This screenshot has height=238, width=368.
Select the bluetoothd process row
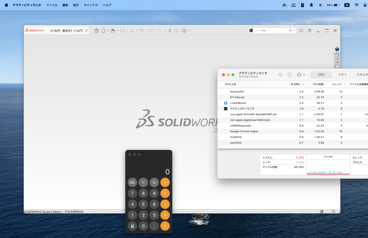pos(293,92)
